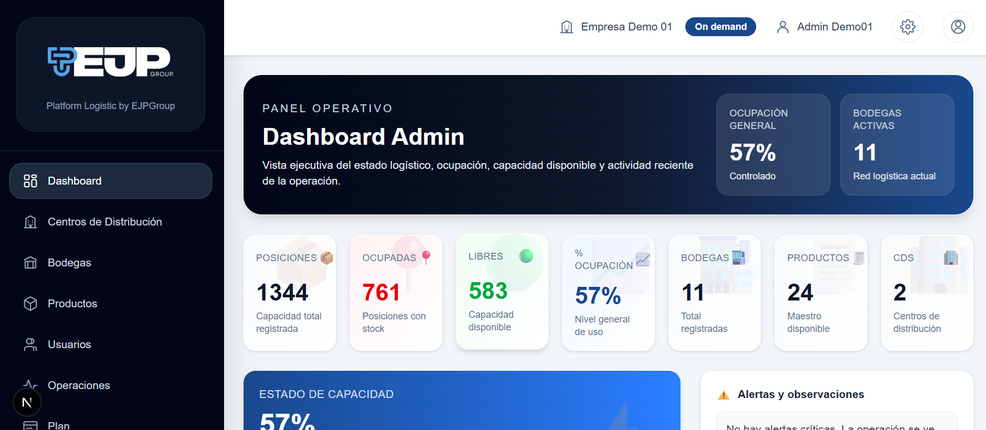This screenshot has width=986, height=430.
Task: Click the 57% Nivel general de uso value
Action: [598, 296]
